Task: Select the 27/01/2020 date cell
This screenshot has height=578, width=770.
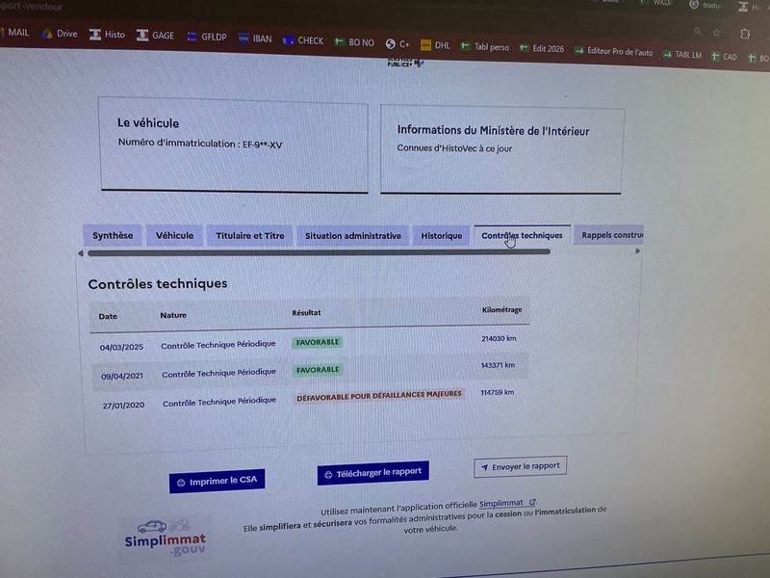Action: [x=123, y=405]
